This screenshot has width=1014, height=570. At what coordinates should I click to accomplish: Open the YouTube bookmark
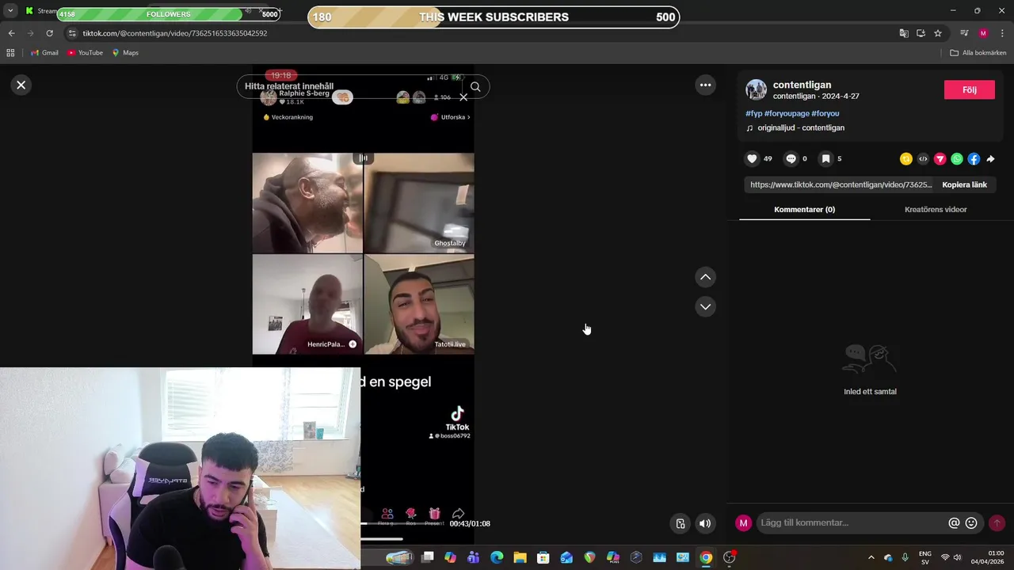(85, 53)
